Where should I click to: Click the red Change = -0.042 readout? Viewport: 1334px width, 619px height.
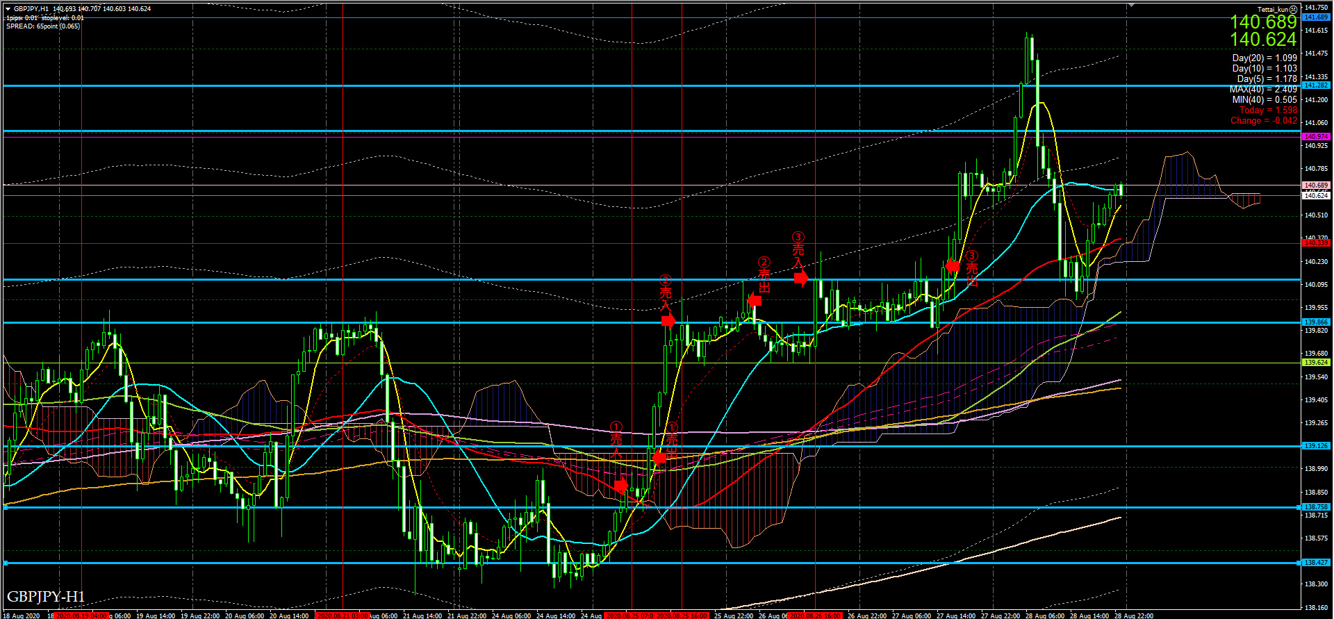click(1263, 120)
